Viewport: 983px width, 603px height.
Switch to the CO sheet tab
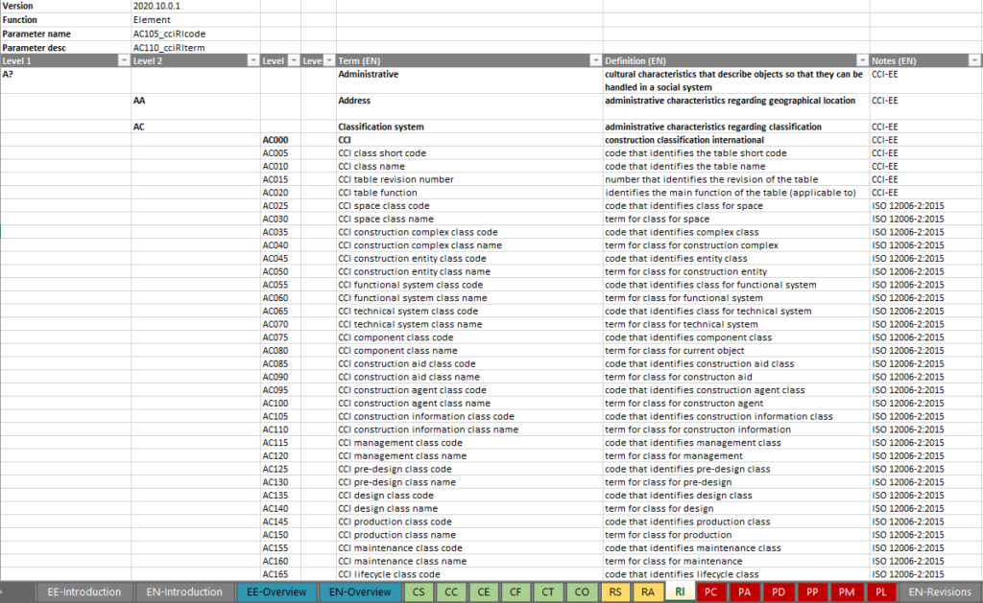582,592
